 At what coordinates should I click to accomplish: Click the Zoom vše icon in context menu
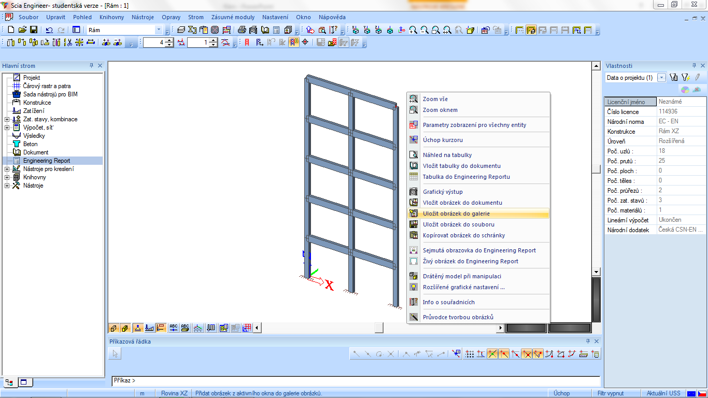(x=414, y=99)
